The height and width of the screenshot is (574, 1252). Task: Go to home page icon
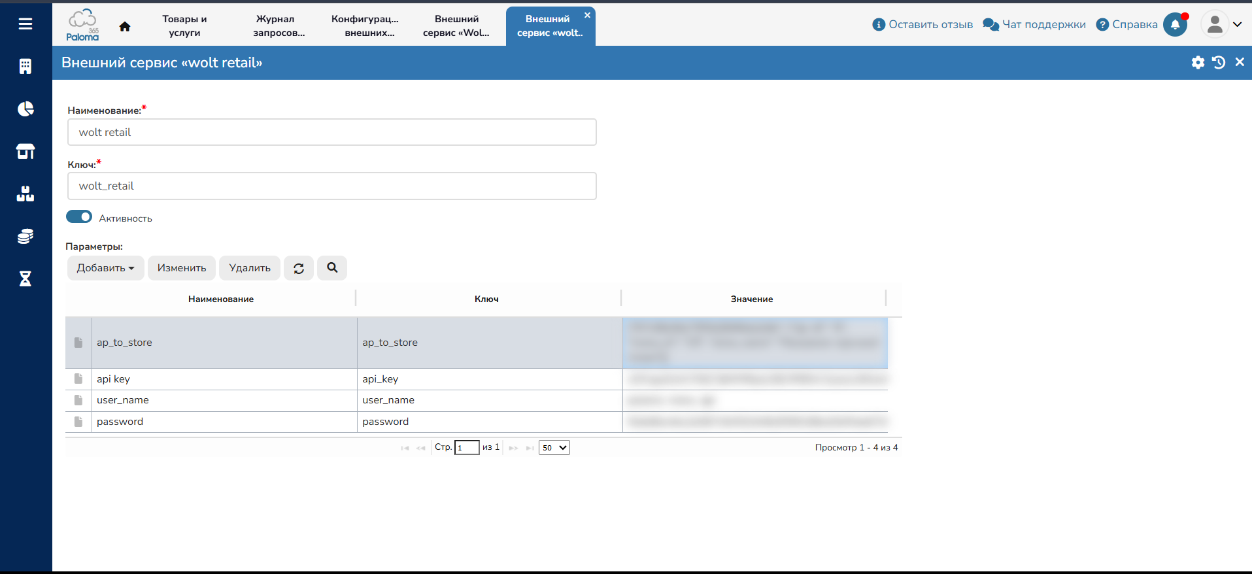click(x=125, y=26)
